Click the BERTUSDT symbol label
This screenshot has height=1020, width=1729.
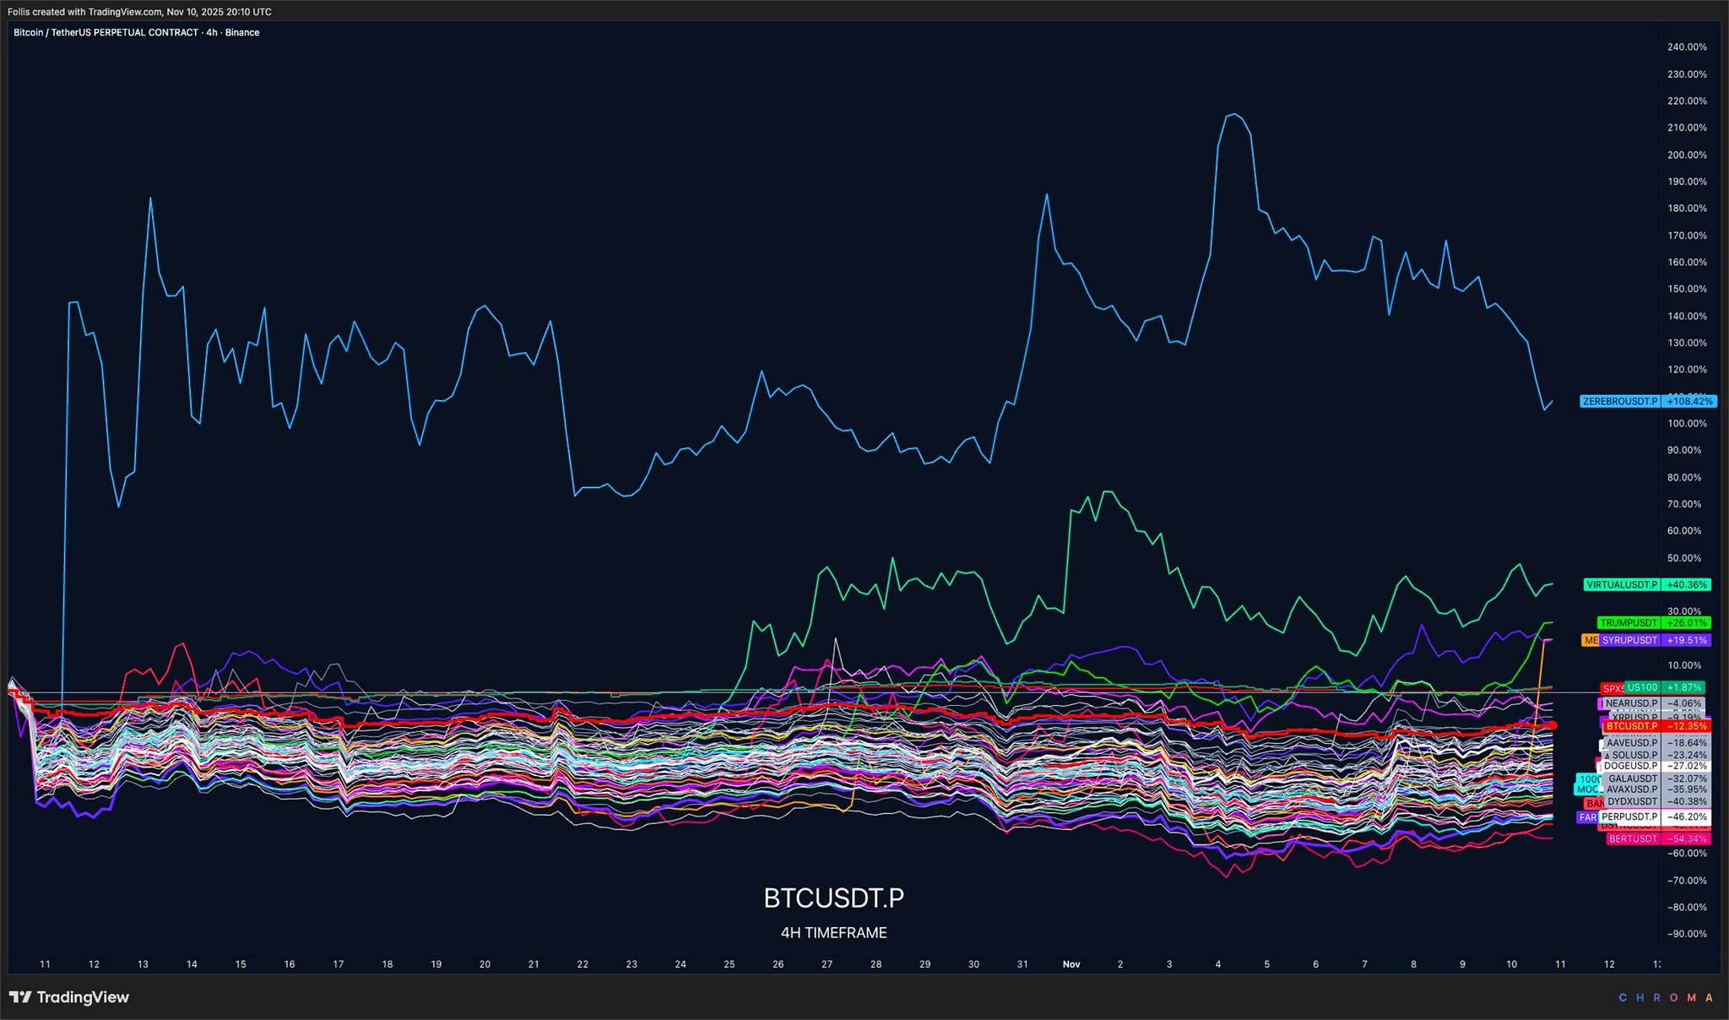click(1633, 838)
